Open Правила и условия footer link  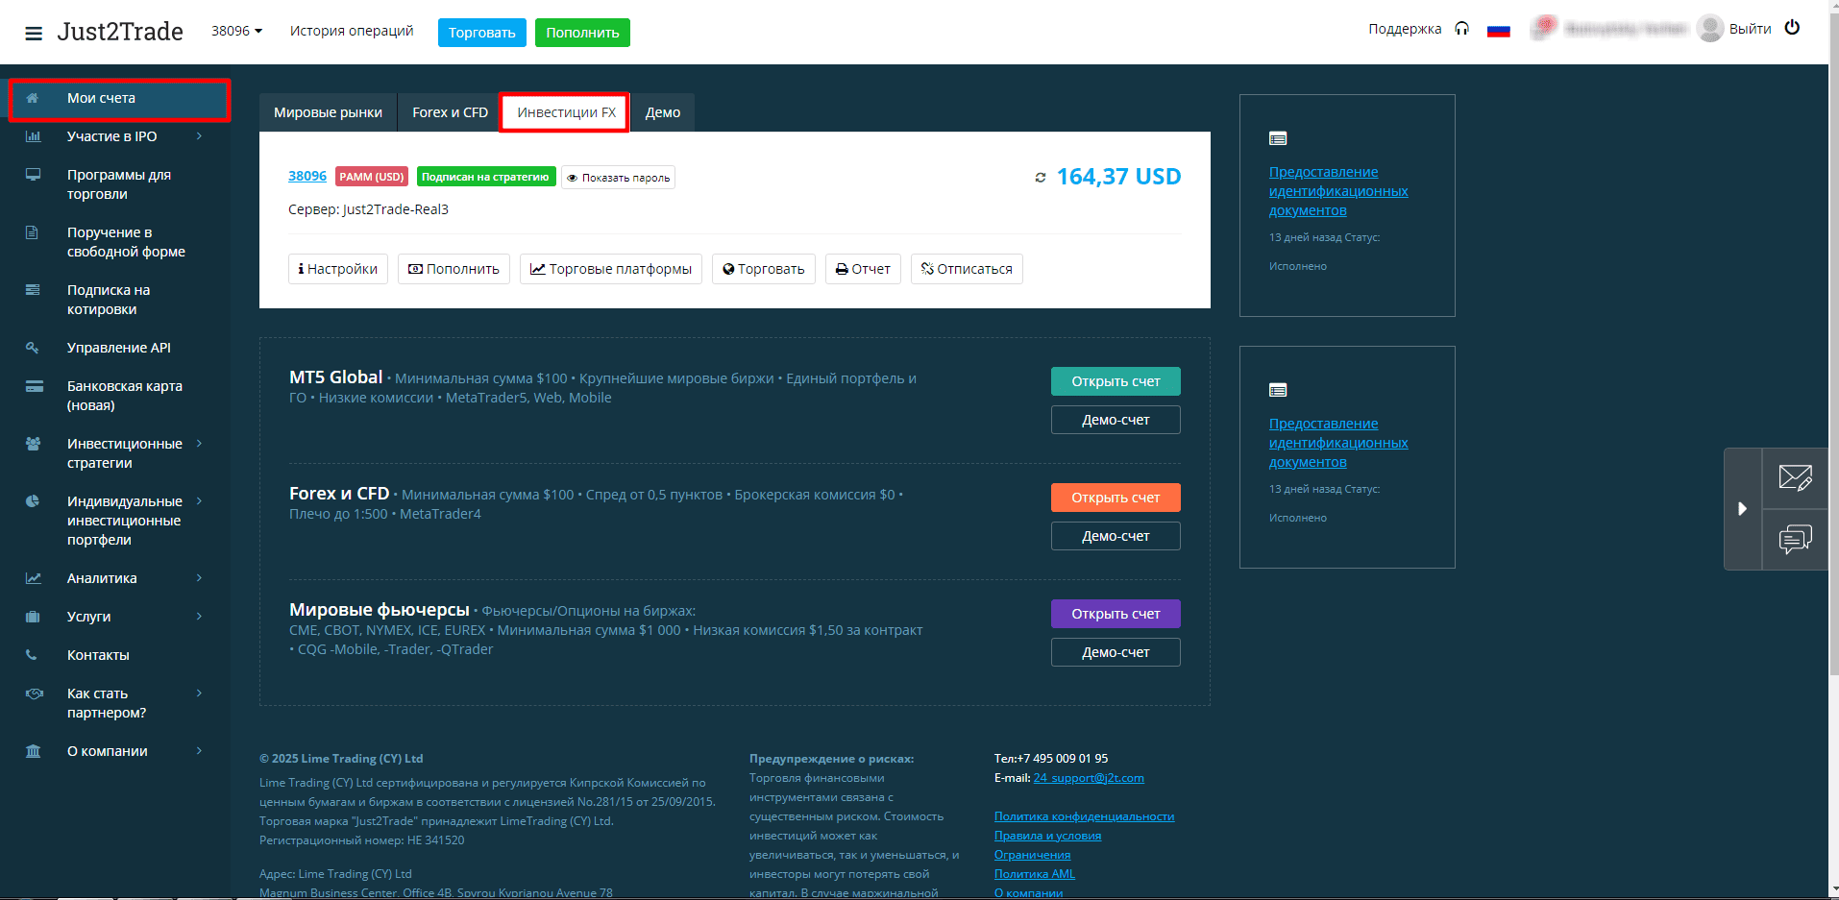click(1047, 836)
